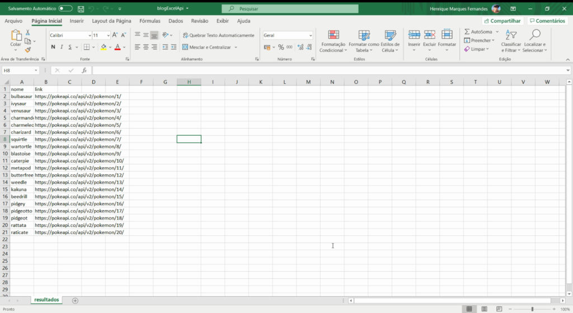The width and height of the screenshot is (573, 313).
Task: Switch to Layout da Página tab
Action: point(111,21)
